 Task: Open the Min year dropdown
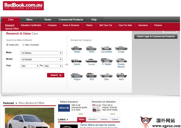30,66
